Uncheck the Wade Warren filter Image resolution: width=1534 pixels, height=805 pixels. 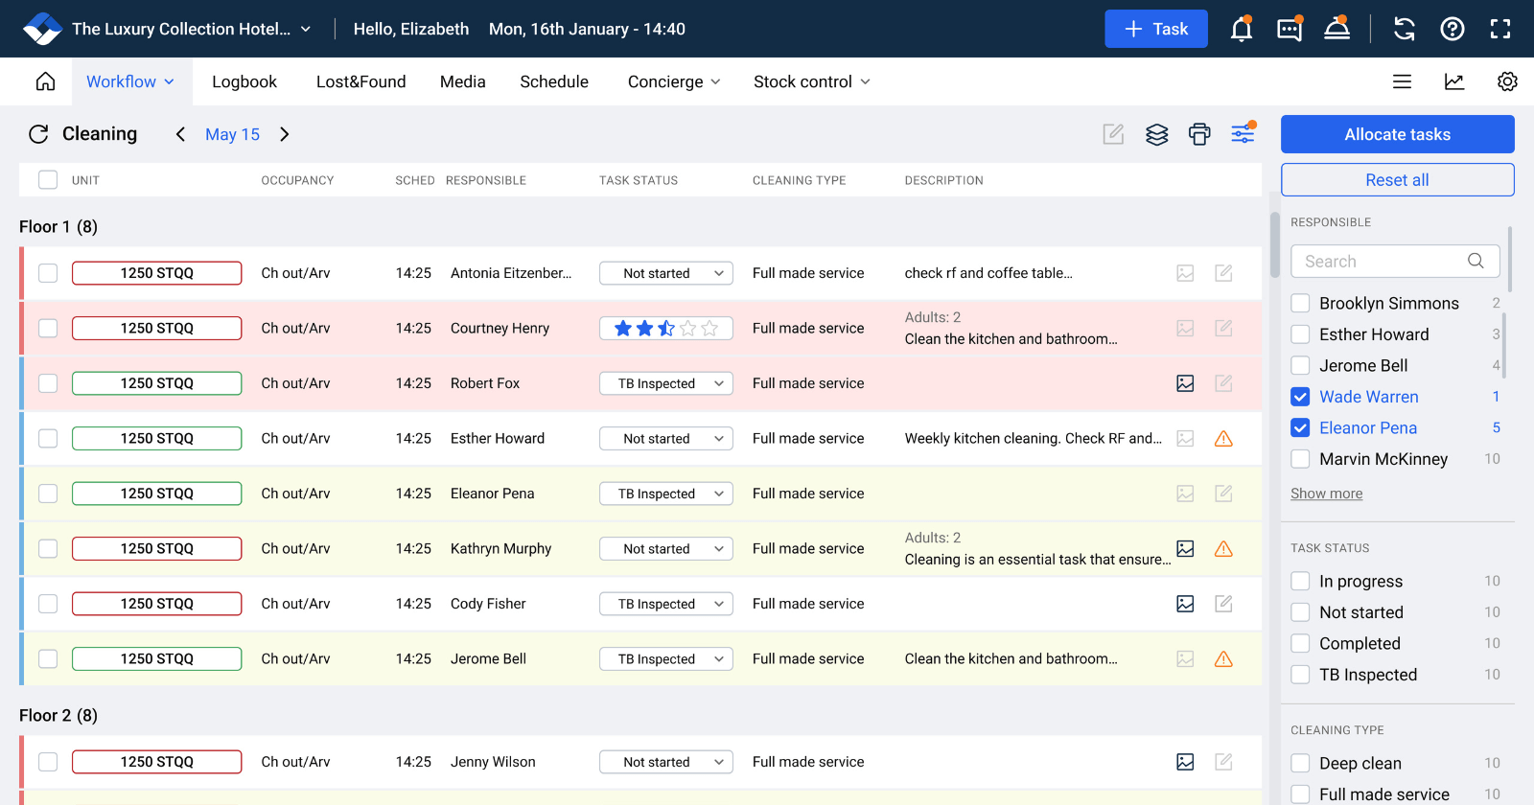[1300, 397]
